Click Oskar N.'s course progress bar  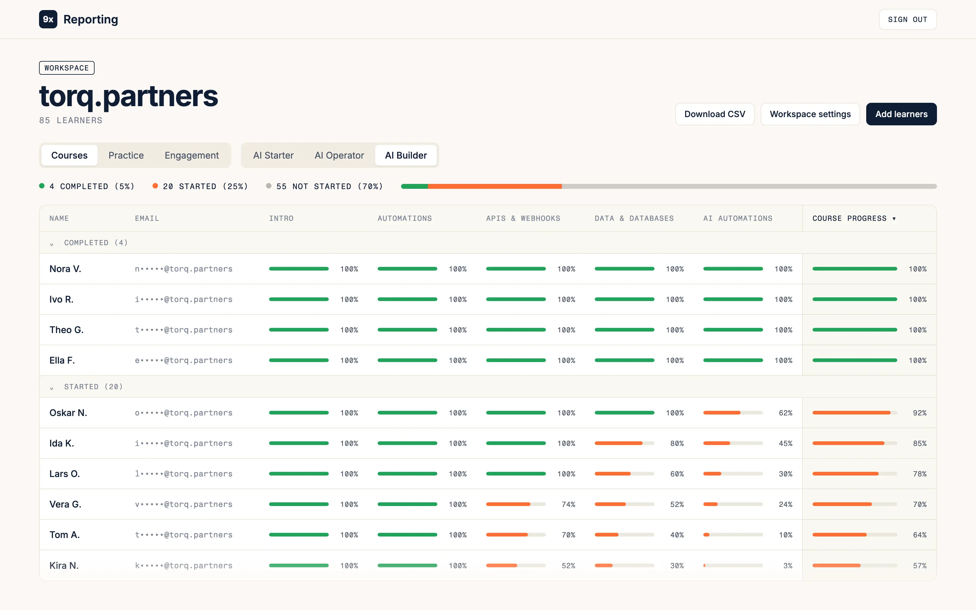[855, 413]
